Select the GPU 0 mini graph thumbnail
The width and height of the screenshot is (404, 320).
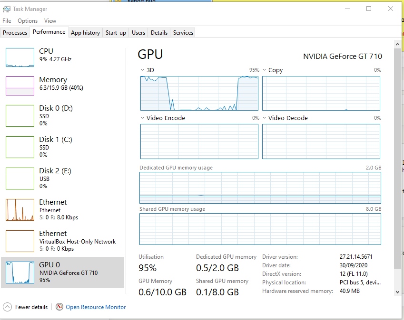point(20,273)
